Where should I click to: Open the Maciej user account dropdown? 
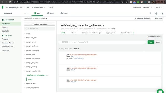coord(159,7)
